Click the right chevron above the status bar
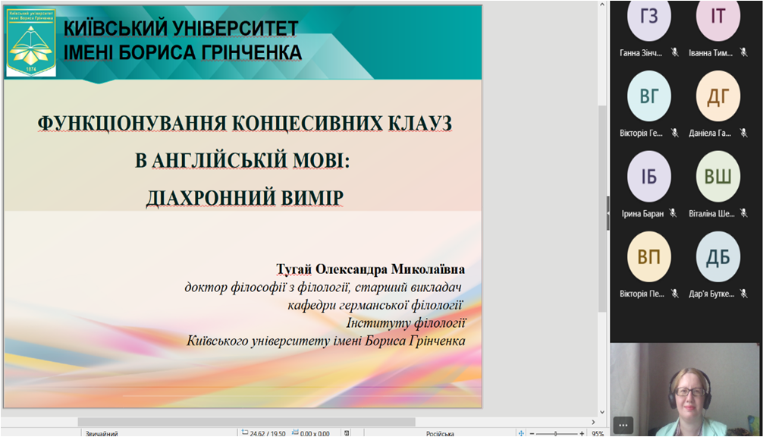This screenshot has width=766, height=437. click(593, 423)
